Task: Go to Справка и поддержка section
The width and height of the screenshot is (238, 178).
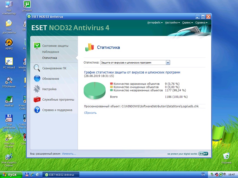Action: coord(57,110)
